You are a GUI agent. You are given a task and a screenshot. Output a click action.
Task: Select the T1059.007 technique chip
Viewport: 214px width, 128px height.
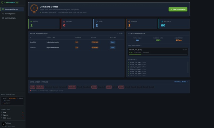(72, 87)
